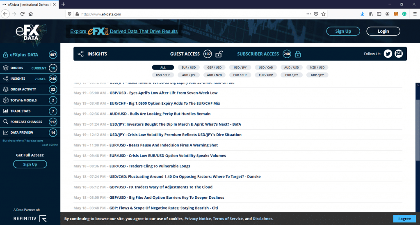Image resolution: width=420 pixels, height=225 pixels.
Task: Click the Insights share icon in header
Action: (x=81, y=54)
